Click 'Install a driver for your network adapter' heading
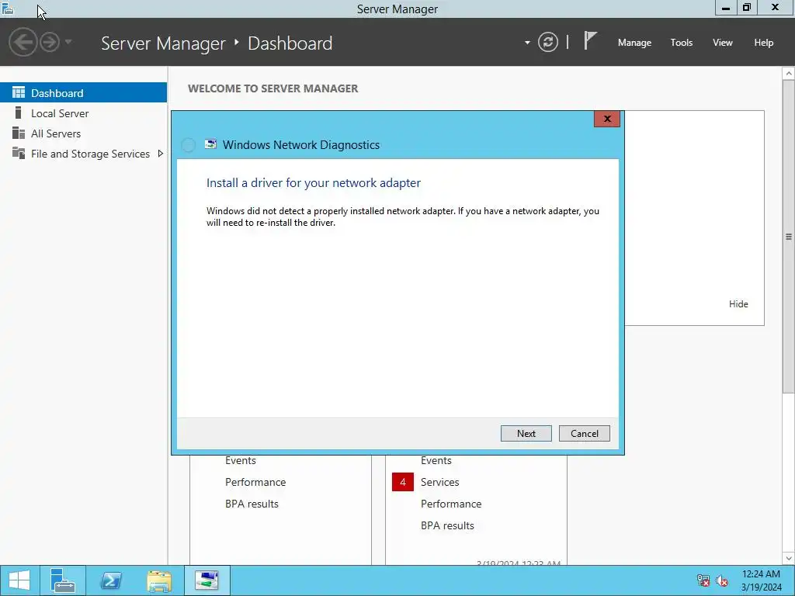The width and height of the screenshot is (795, 596). point(314,183)
